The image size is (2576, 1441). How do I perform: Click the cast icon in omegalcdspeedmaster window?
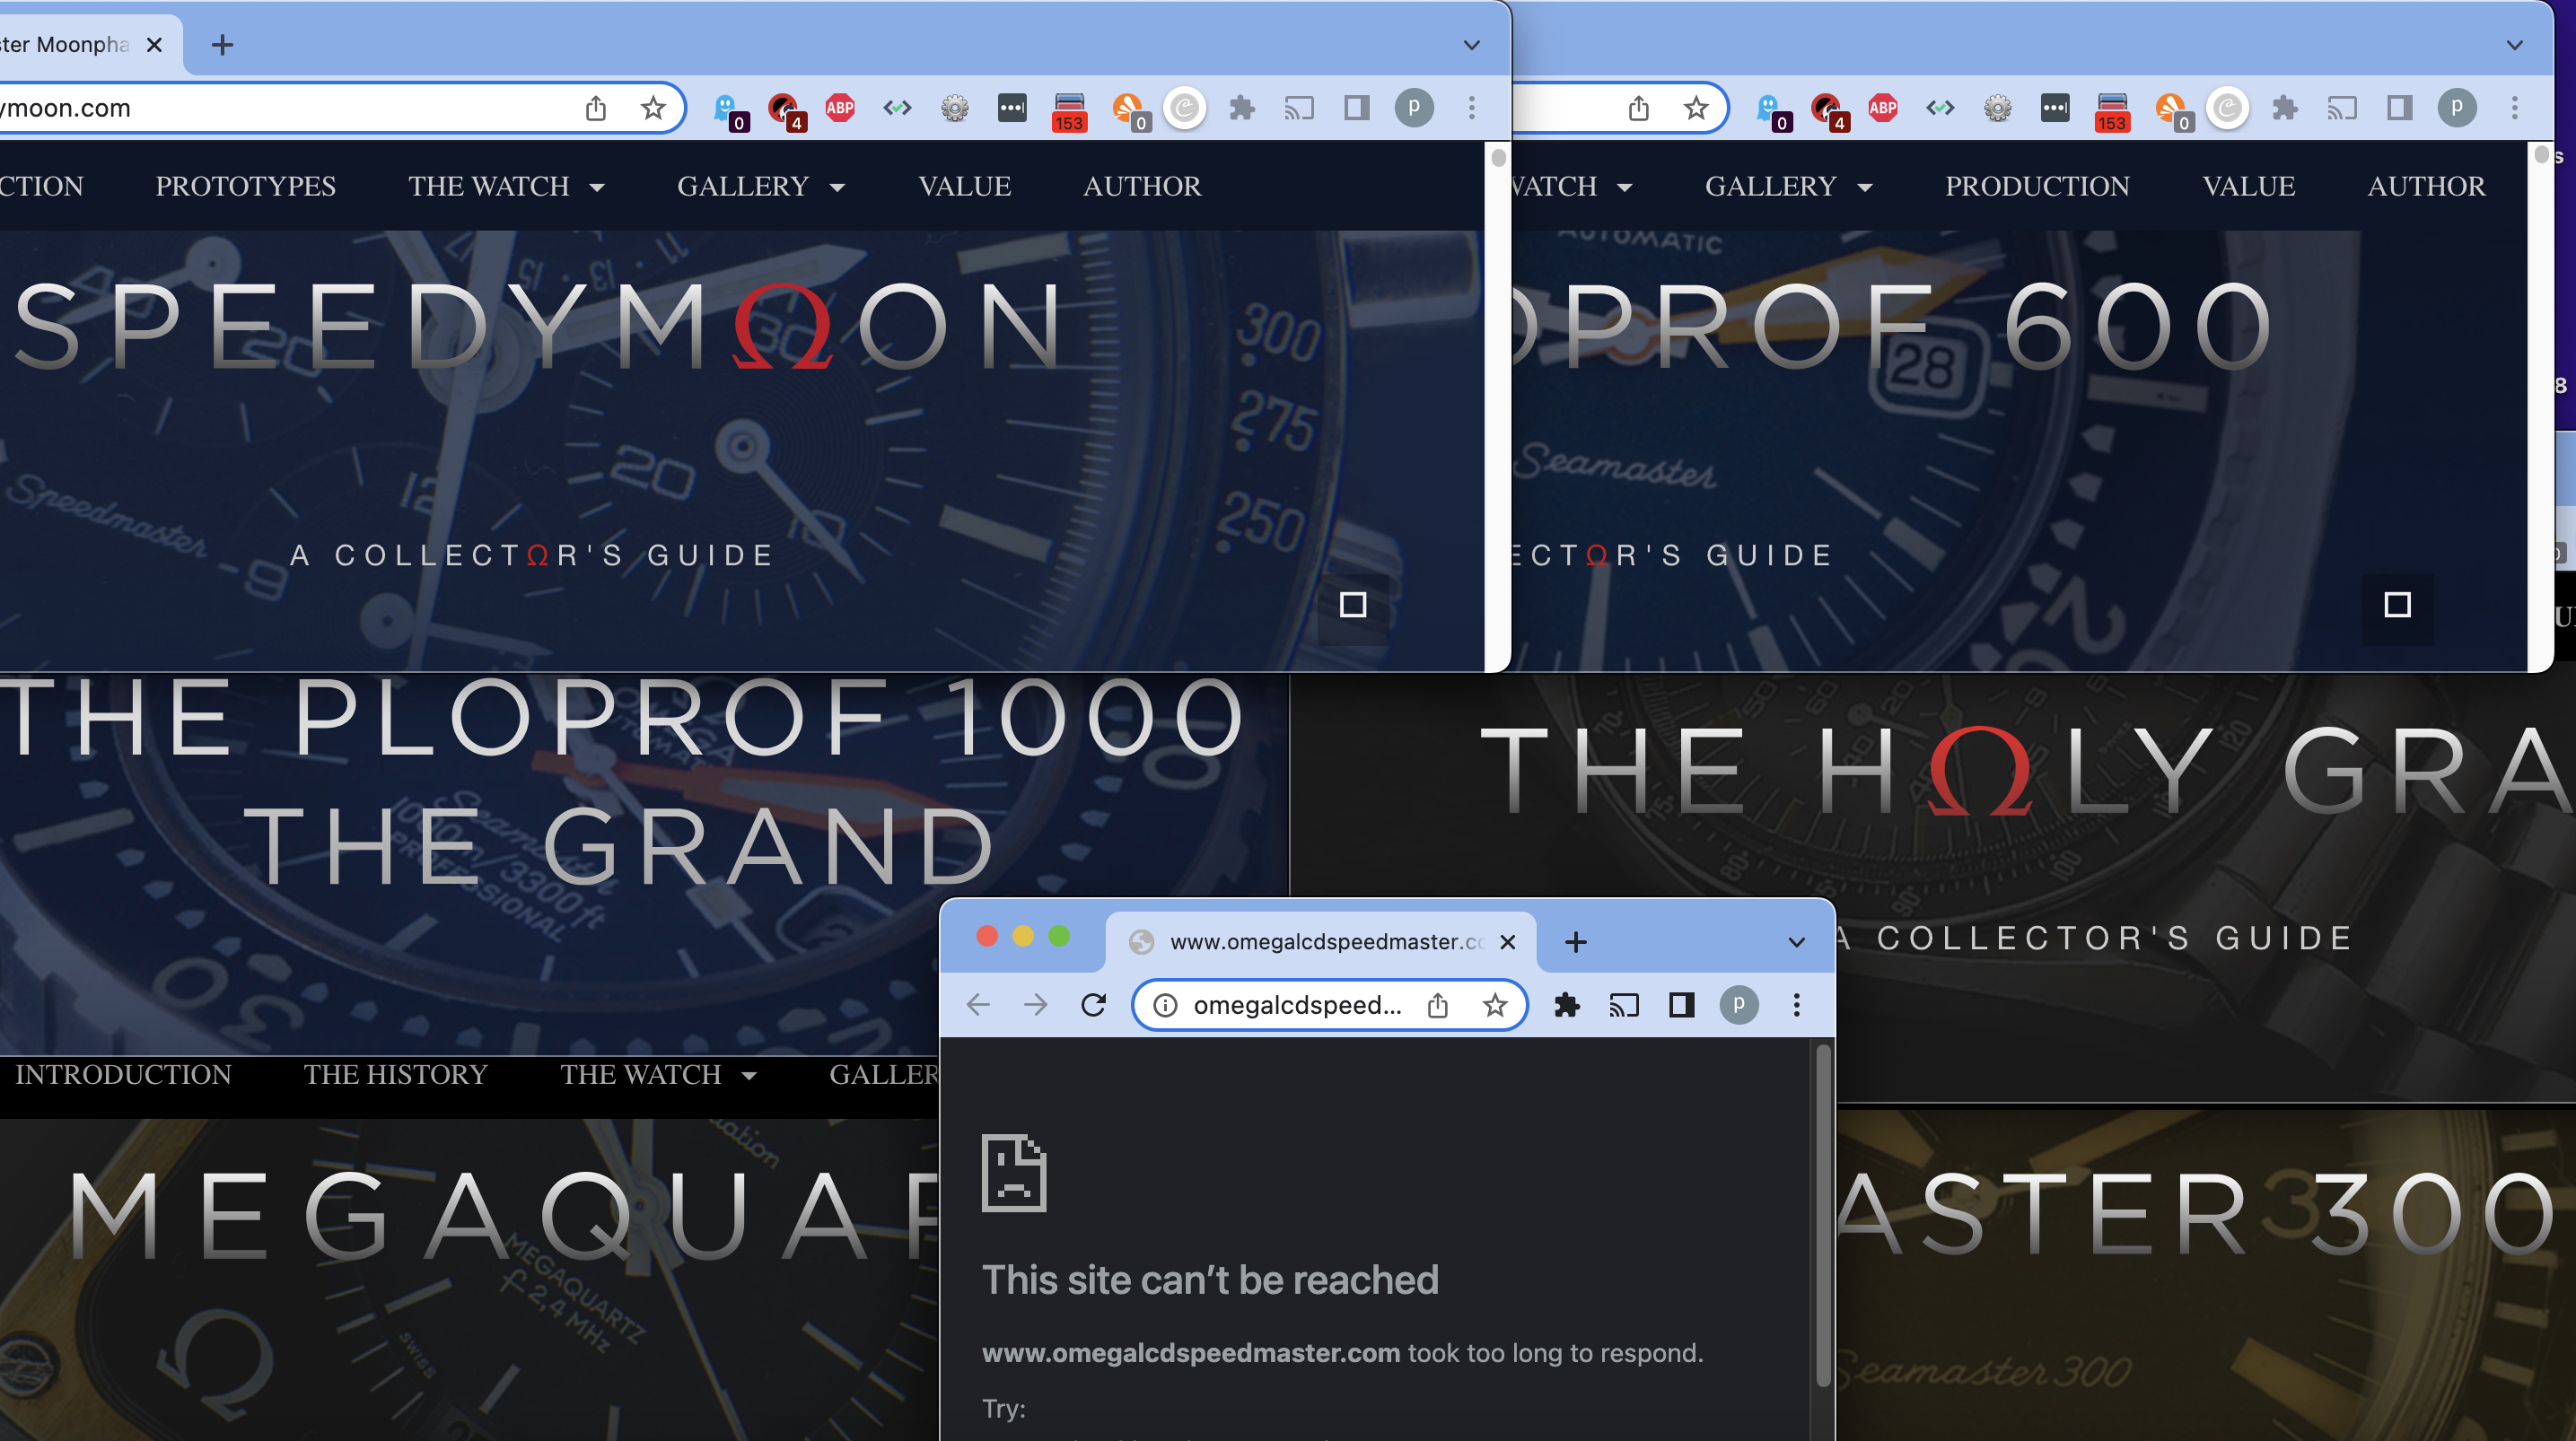pyautogui.click(x=1623, y=1004)
